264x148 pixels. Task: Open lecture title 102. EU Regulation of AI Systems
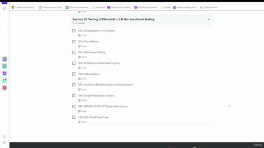click(97, 31)
